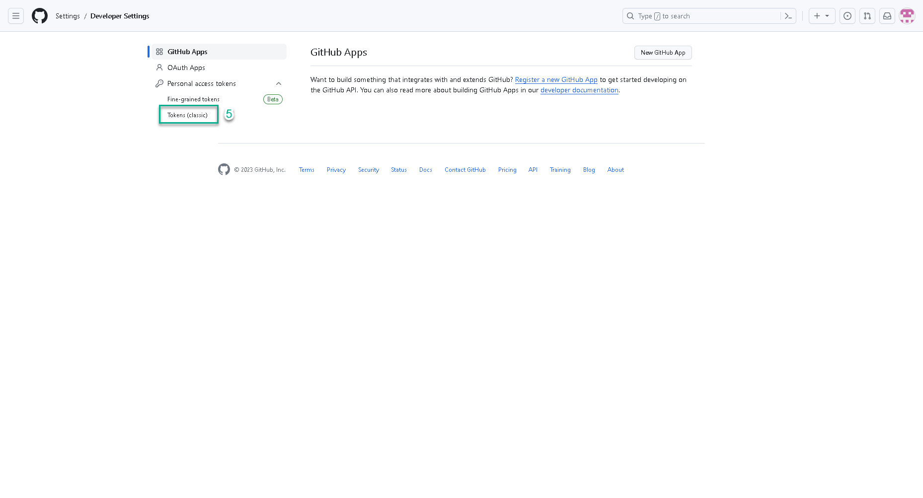923x498 pixels.
Task: Switch to OAuth Apps section
Action: [186, 68]
